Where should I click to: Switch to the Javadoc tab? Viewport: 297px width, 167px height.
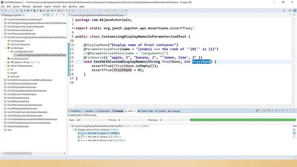click(88, 111)
